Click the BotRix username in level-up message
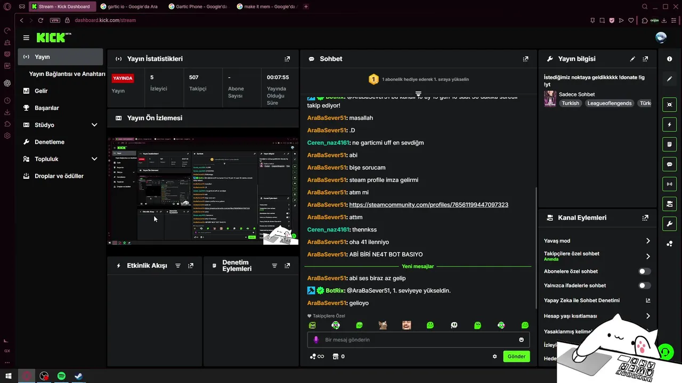The image size is (682, 383). (335, 290)
